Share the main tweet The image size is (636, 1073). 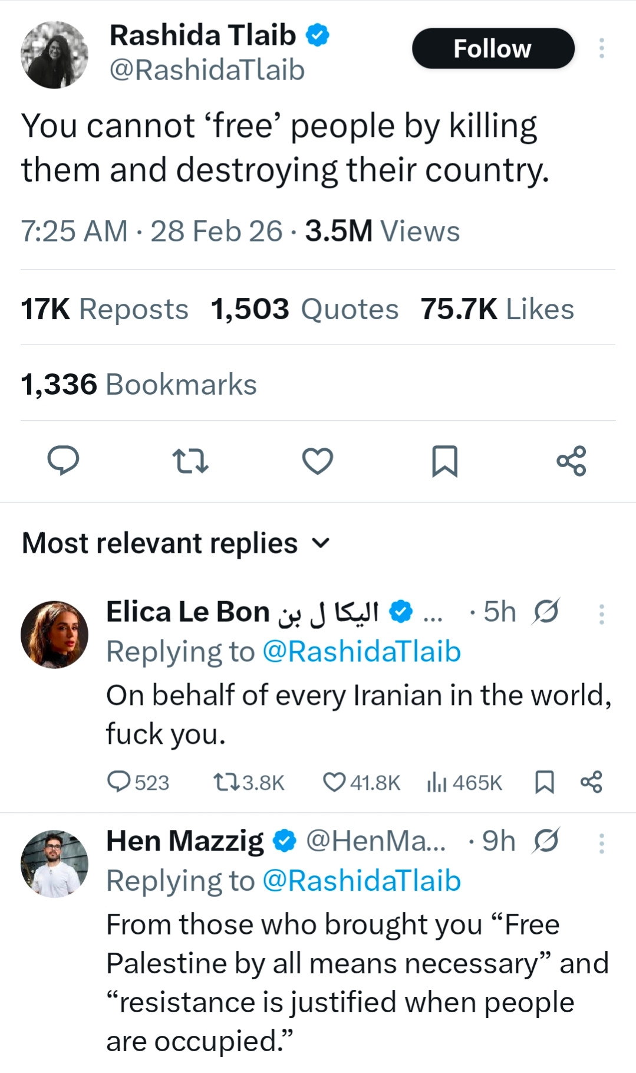pos(571,461)
